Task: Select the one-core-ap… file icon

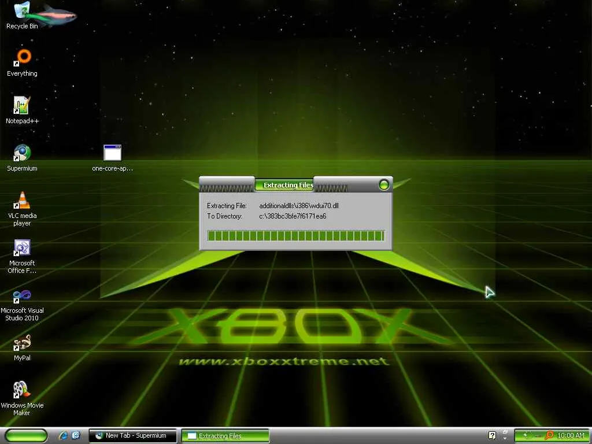Action: [x=113, y=158]
